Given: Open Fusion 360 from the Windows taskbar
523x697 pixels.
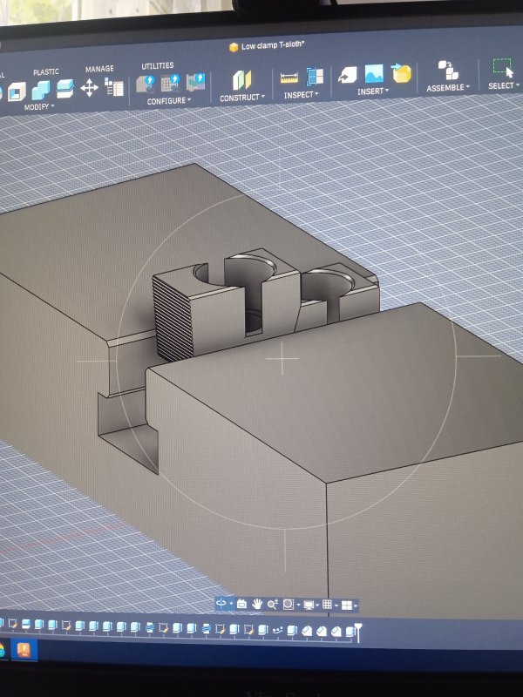Looking at the screenshot, I should (24, 650).
